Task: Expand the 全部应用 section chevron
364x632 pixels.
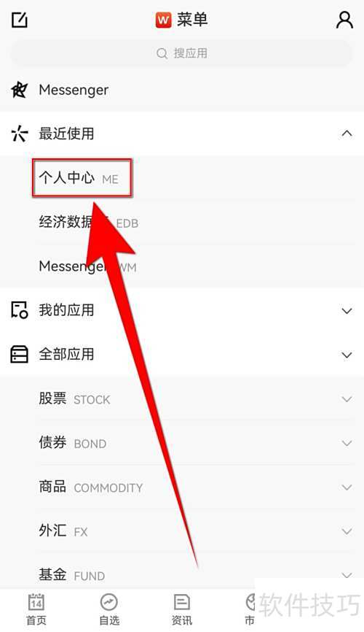Action: tap(347, 355)
